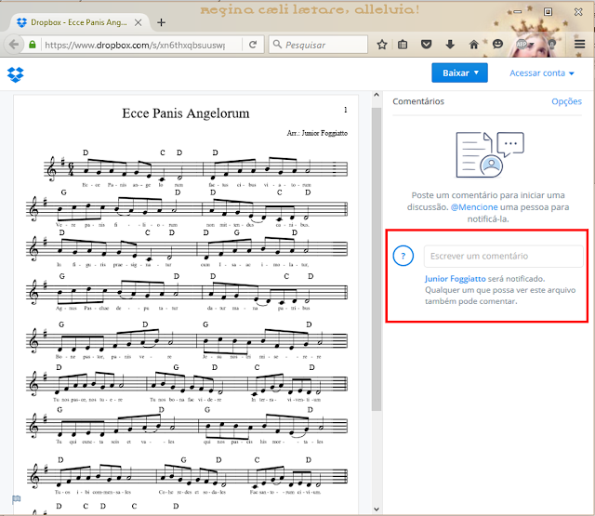
Task: Click the comments illustration graphic
Action: click(x=490, y=154)
